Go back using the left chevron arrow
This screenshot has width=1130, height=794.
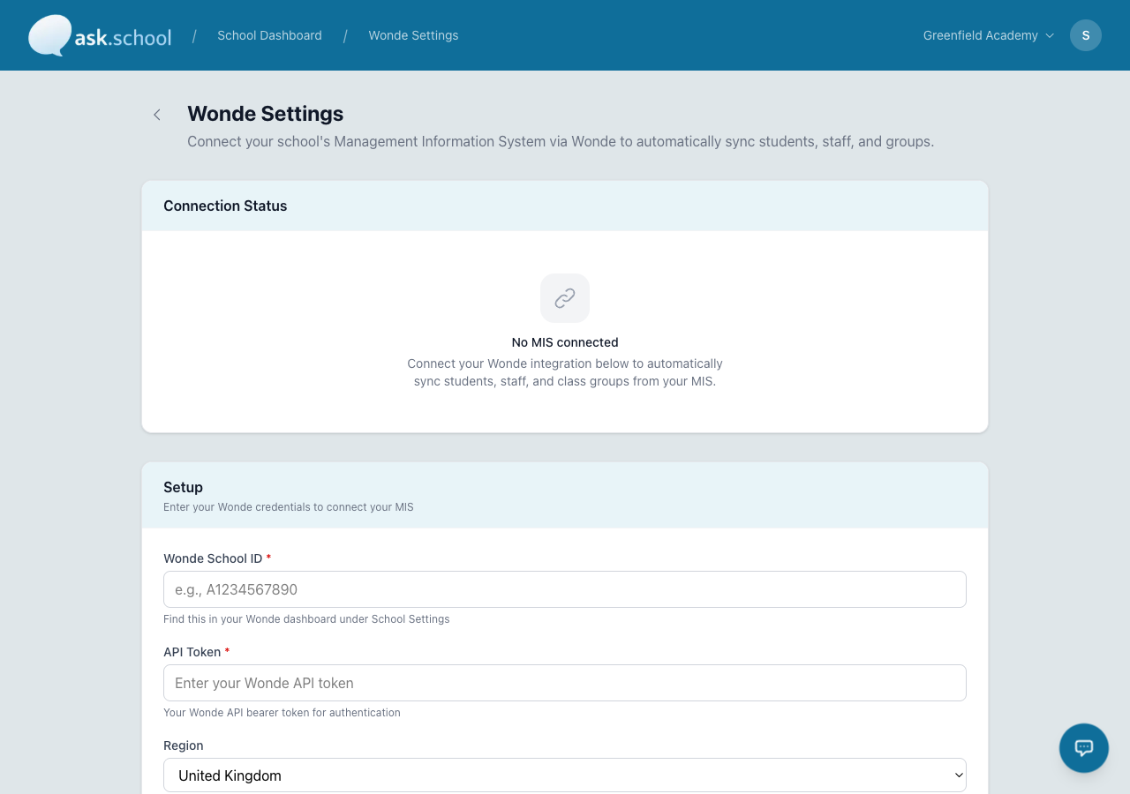coord(157,115)
